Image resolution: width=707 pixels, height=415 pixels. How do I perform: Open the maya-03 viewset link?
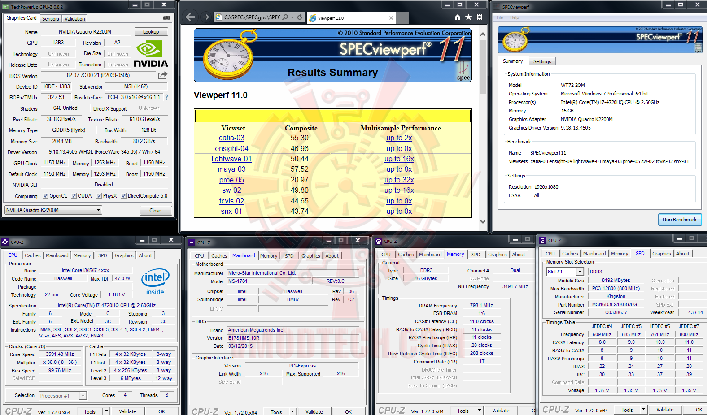pyautogui.click(x=231, y=169)
